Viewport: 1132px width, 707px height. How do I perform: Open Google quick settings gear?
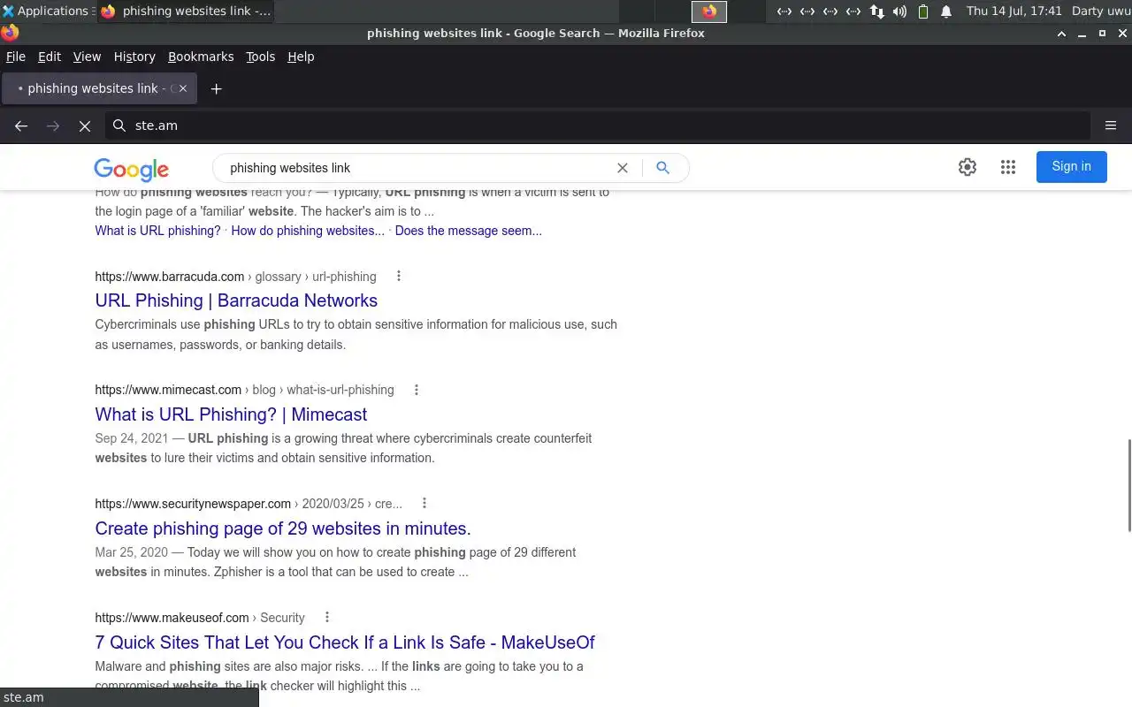pos(968,167)
